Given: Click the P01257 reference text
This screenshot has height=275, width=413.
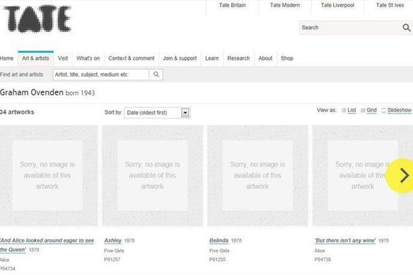Looking at the screenshot, I should pyautogui.click(x=112, y=259).
